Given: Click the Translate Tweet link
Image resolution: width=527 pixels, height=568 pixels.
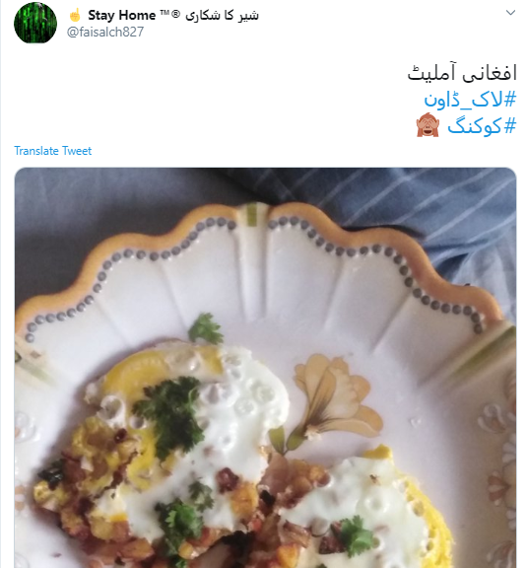Looking at the screenshot, I should 53,150.
